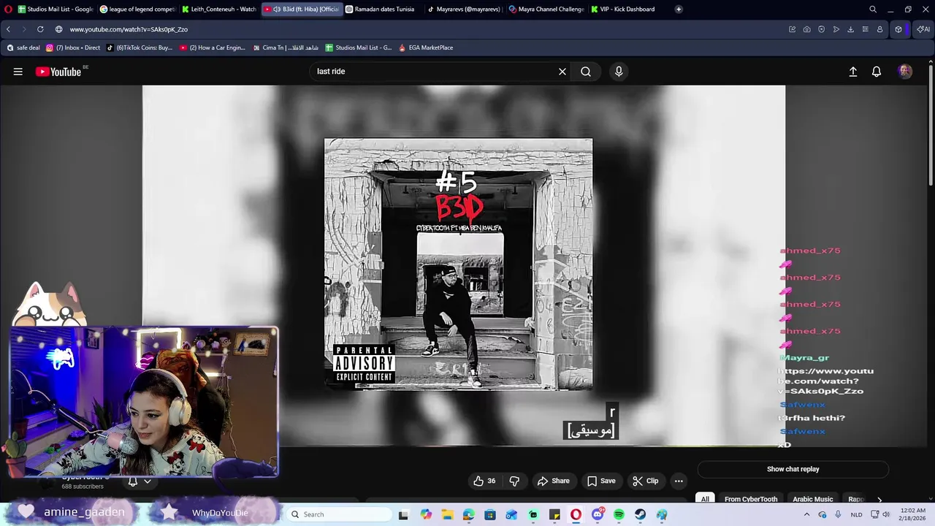Open the Aria AI button
Image resolution: width=935 pixels, height=526 pixels.
923,29
